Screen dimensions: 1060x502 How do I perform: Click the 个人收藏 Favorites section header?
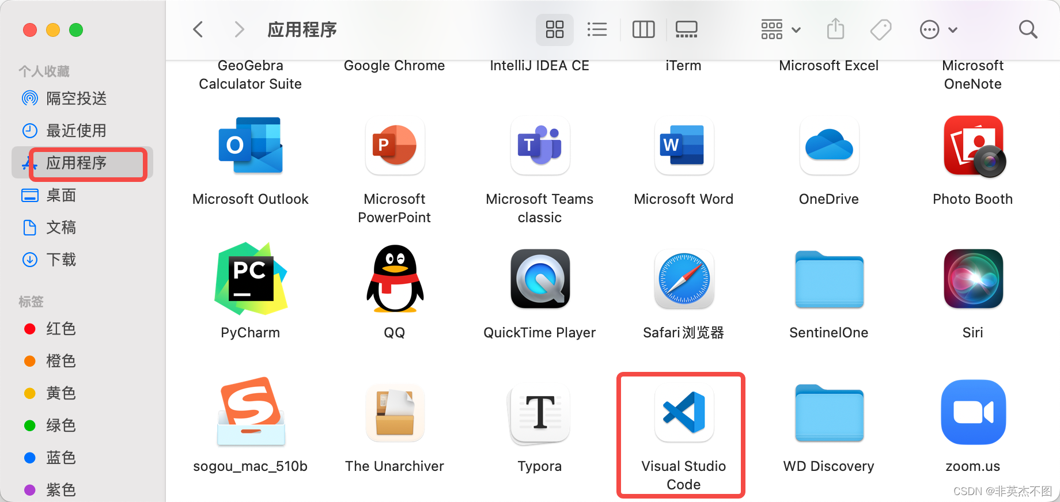(44, 71)
